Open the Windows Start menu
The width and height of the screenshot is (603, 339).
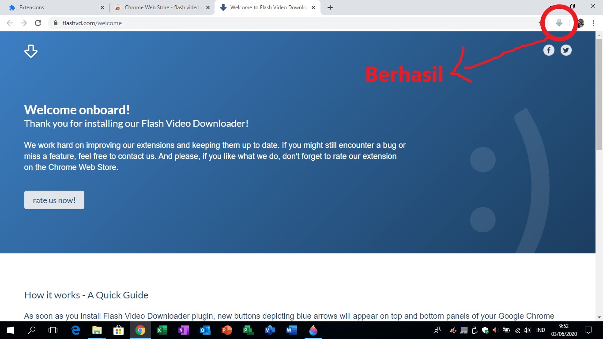[10, 330]
